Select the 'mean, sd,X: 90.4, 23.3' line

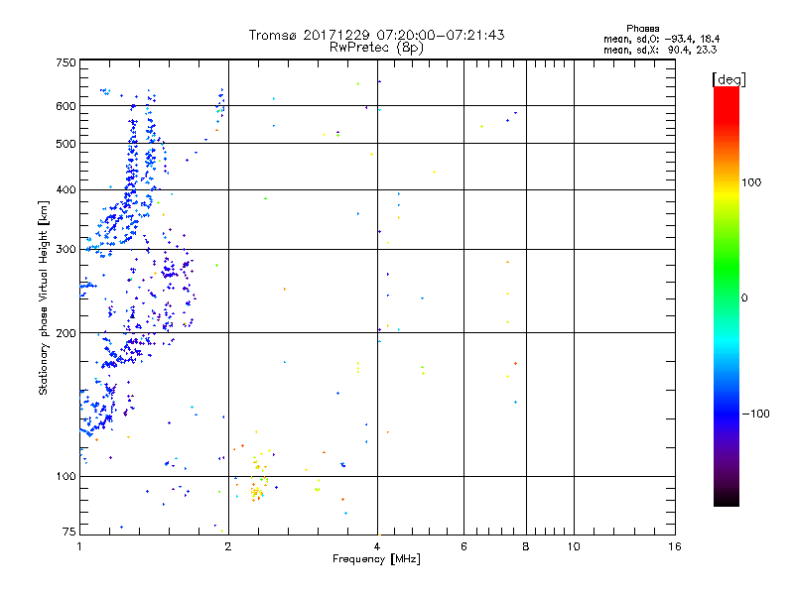(660, 50)
